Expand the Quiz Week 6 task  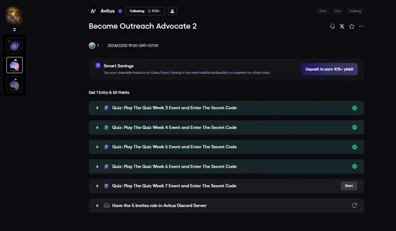pyautogui.click(x=97, y=166)
